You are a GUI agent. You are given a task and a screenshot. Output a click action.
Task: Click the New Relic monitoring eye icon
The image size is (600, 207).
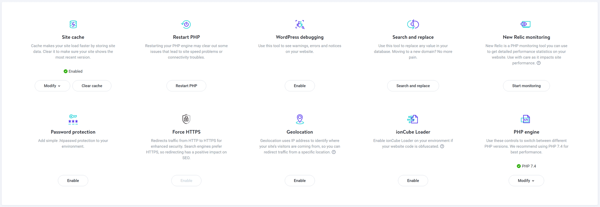(x=526, y=24)
